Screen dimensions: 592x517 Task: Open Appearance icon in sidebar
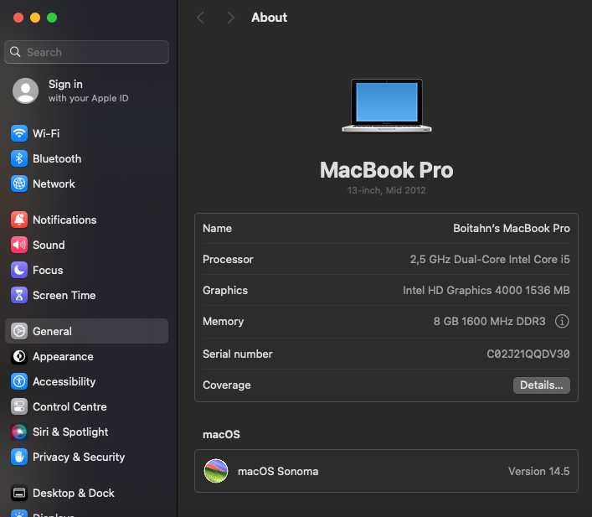[19, 356]
